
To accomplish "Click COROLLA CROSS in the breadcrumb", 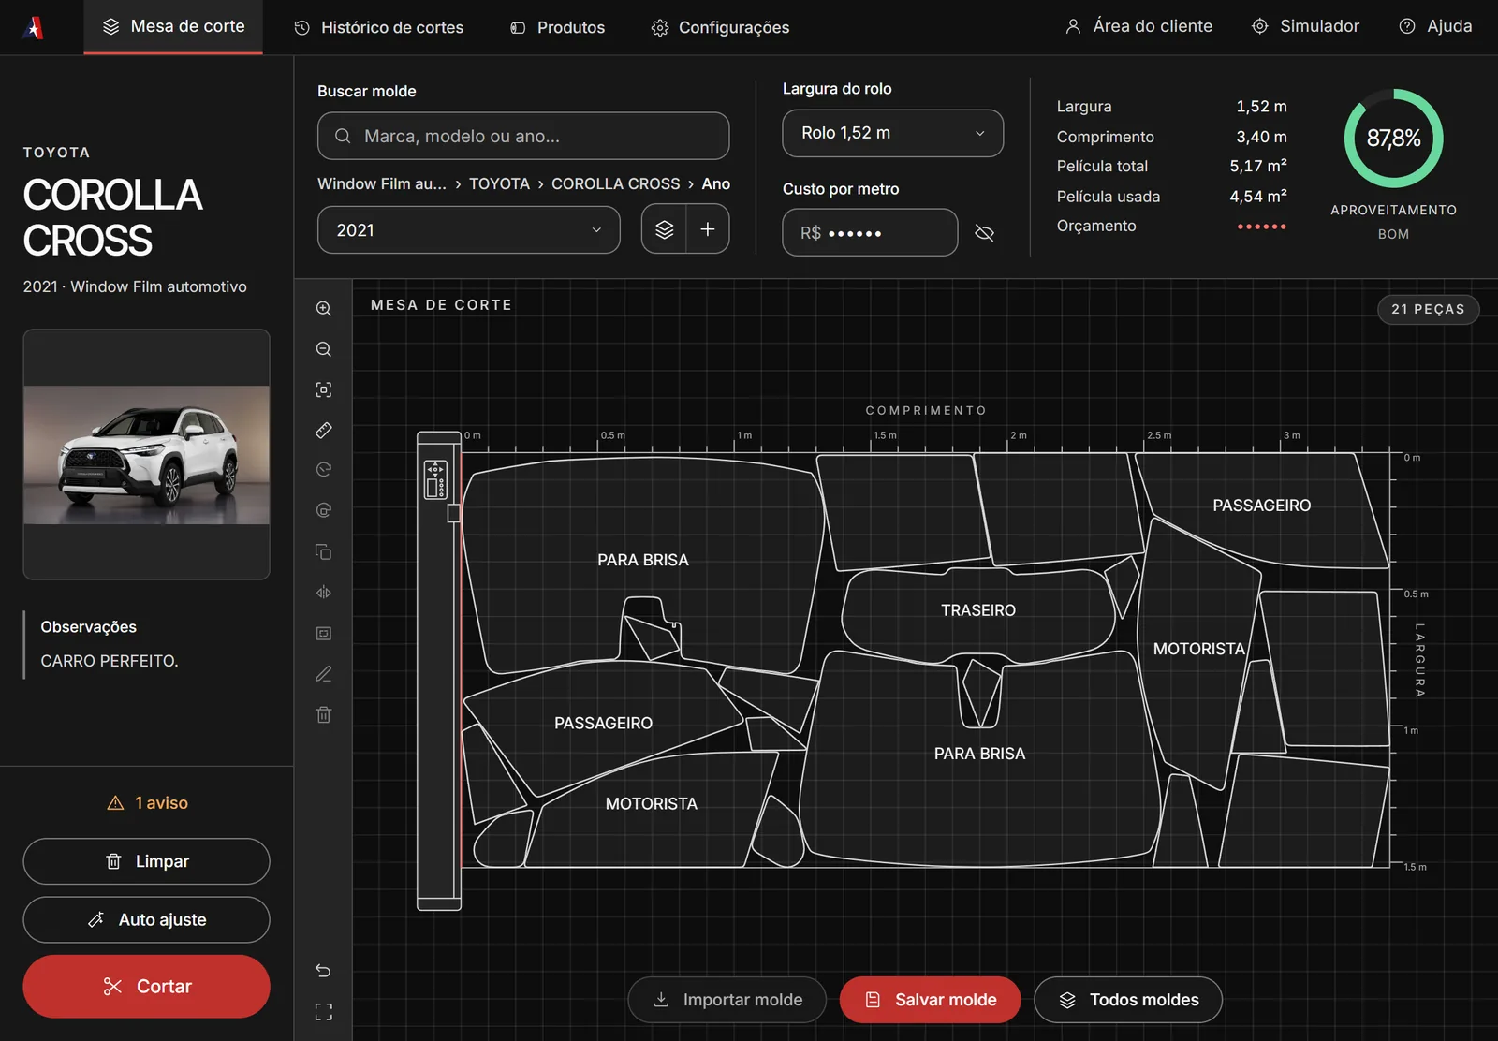I will point(616,183).
